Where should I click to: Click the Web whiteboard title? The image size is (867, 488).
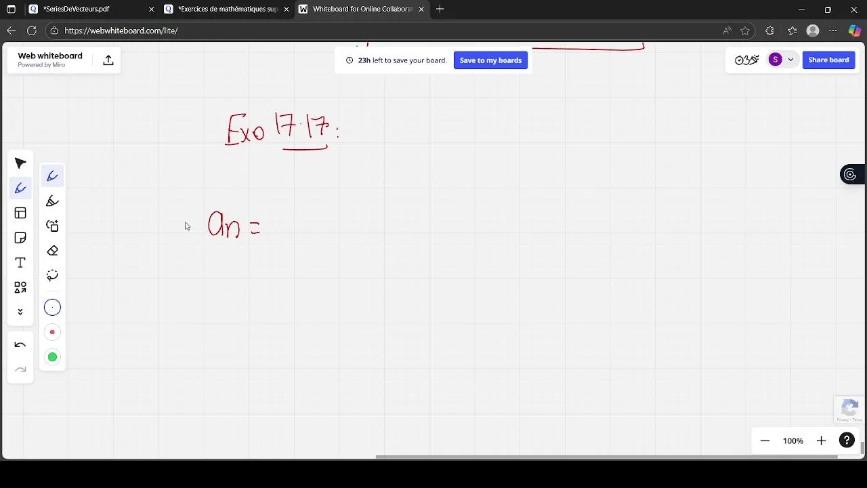tap(50, 56)
